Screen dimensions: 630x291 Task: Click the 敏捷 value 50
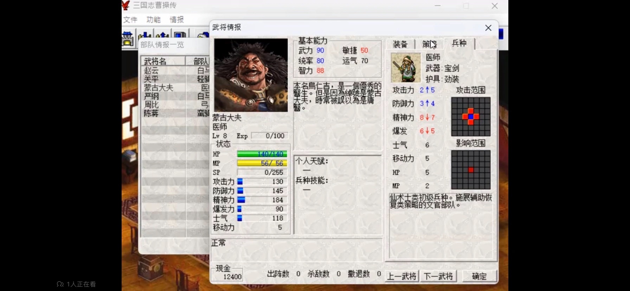click(x=364, y=51)
